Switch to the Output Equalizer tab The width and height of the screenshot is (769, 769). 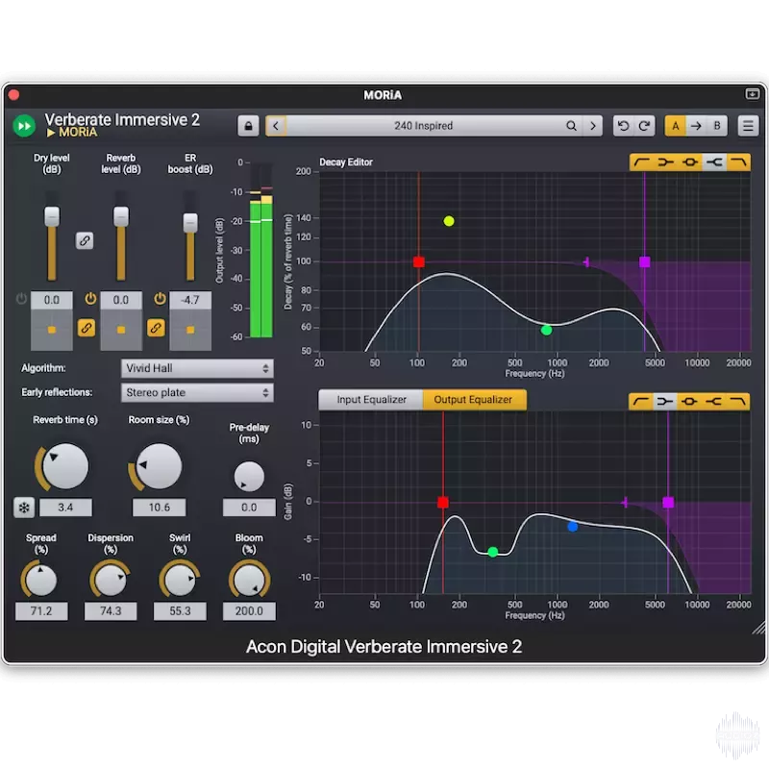[474, 400]
